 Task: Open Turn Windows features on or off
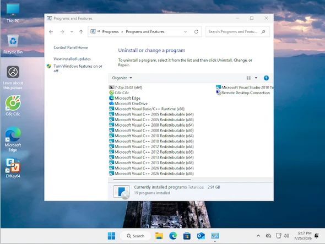point(78,68)
